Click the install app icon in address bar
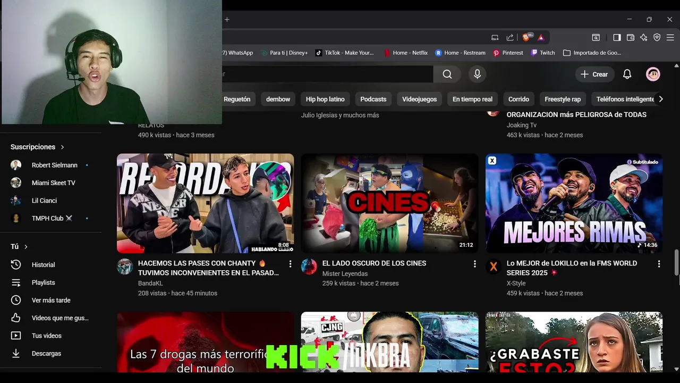This screenshot has height=383, width=680. pos(495,37)
